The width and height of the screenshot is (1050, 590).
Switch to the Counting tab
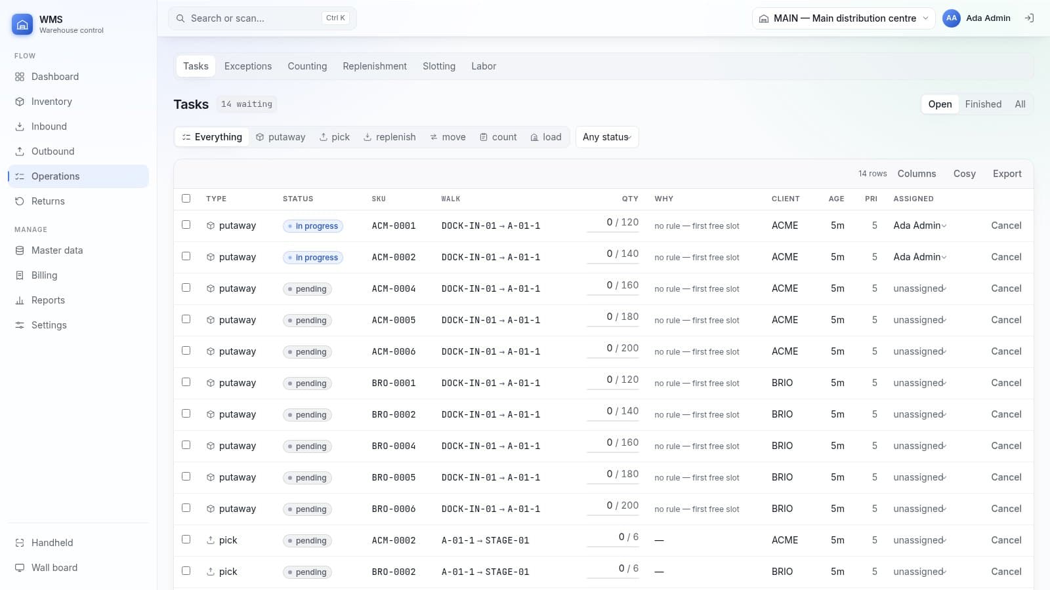click(x=307, y=66)
